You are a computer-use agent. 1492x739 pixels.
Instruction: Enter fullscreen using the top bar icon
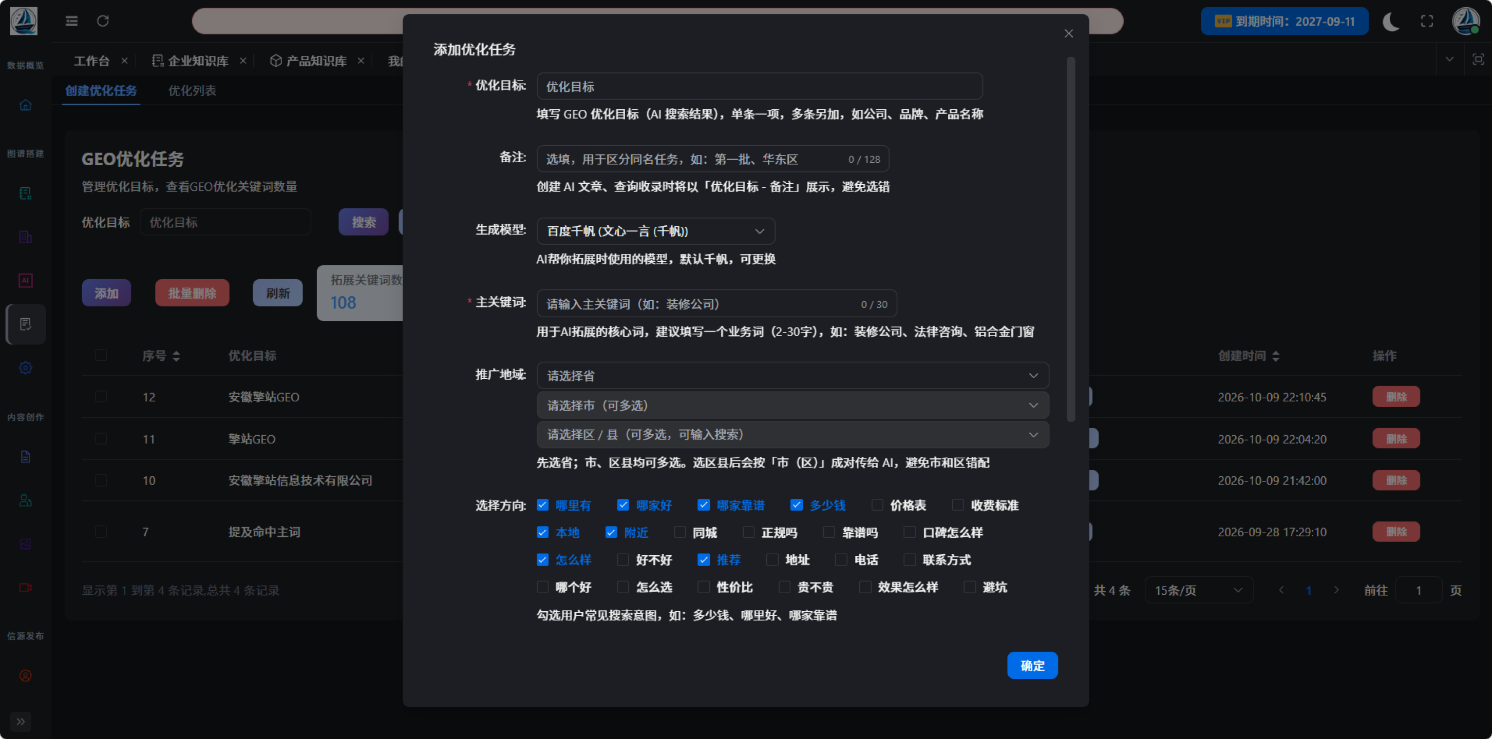(1427, 22)
